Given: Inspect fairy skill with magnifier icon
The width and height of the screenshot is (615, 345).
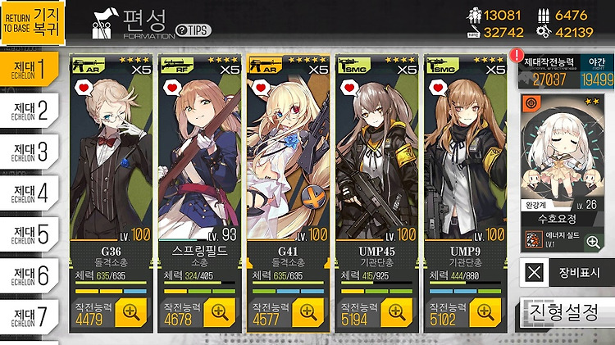Looking at the screenshot, I should [x=593, y=242].
